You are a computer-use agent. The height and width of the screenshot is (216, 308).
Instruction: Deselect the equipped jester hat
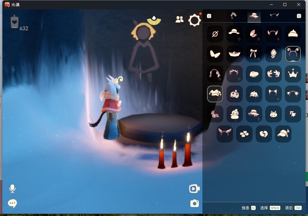215,94
